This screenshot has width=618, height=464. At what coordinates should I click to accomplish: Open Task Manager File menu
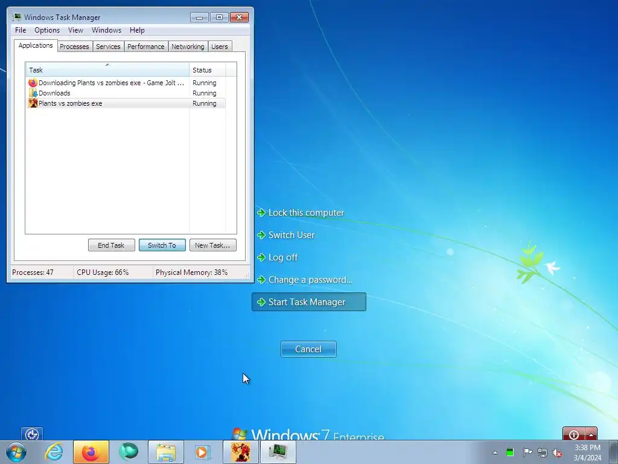click(x=21, y=30)
